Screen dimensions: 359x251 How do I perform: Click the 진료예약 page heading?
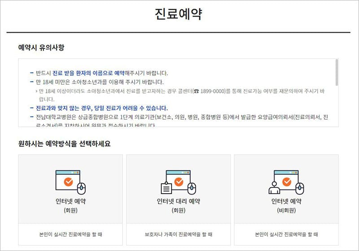click(178, 14)
